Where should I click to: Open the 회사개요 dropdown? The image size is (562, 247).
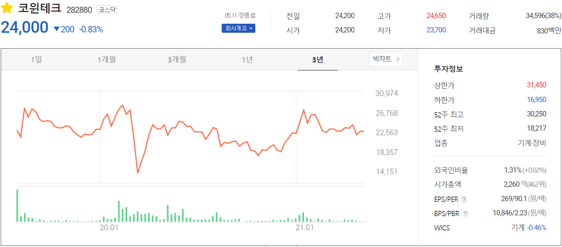[238, 28]
